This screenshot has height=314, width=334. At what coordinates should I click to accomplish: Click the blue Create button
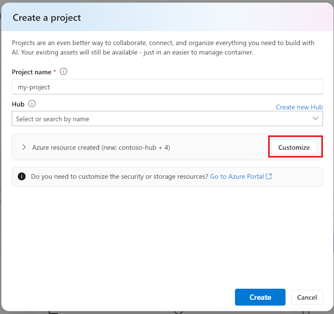(260, 297)
